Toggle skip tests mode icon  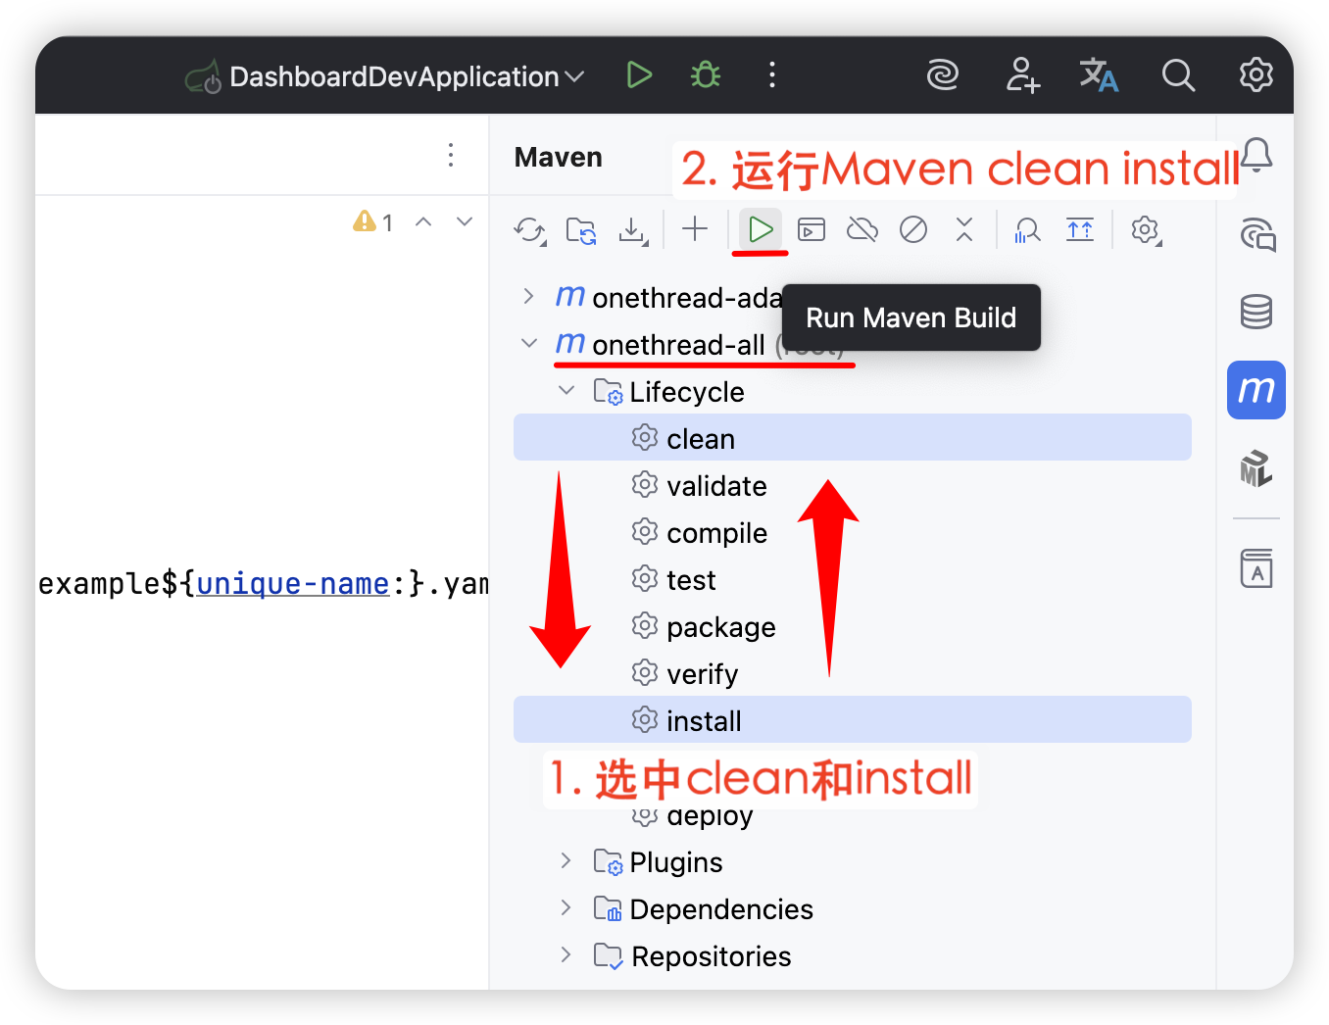point(913,230)
